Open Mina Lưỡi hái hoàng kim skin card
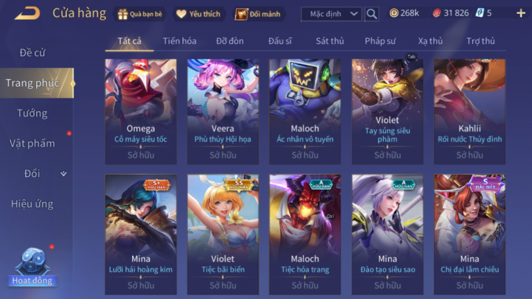Image resolution: width=532 pixels, height=299 pixels. tap(140, 234)
